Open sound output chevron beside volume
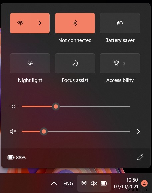This screenshot has width=152, height=193. coord(138,131)
